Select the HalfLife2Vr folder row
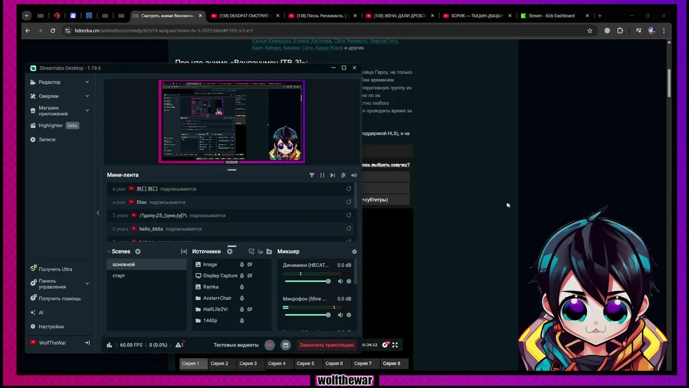This screenshot has width=689, height=388. 231,309
